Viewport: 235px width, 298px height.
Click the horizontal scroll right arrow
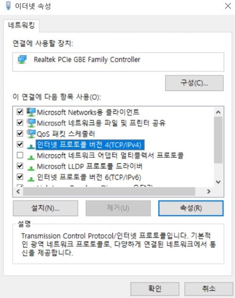point(209,192)
